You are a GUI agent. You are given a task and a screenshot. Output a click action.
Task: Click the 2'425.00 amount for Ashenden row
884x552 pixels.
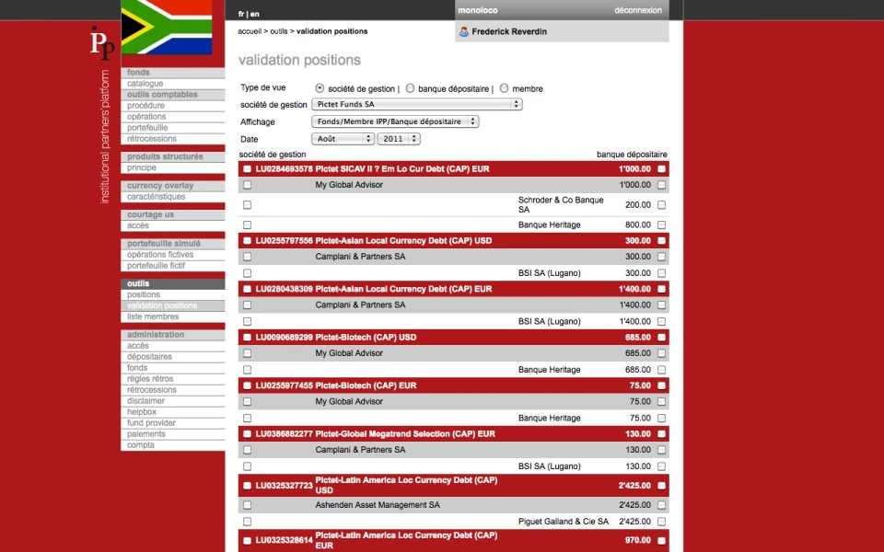[x=634, y=505]
